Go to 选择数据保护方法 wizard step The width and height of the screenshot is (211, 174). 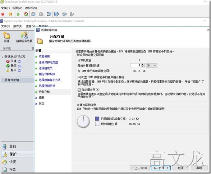(50, 80)
